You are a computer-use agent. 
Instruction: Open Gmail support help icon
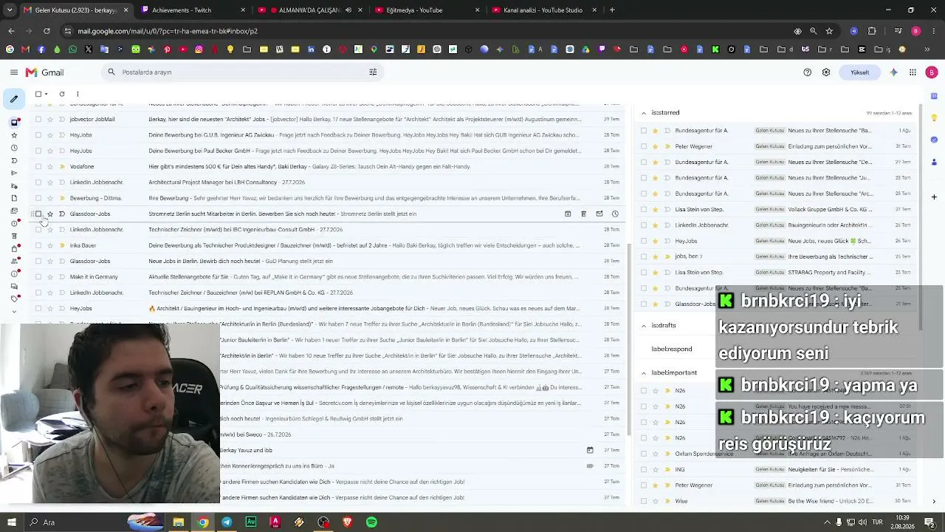pyautogui.click(x=807, y=72)
